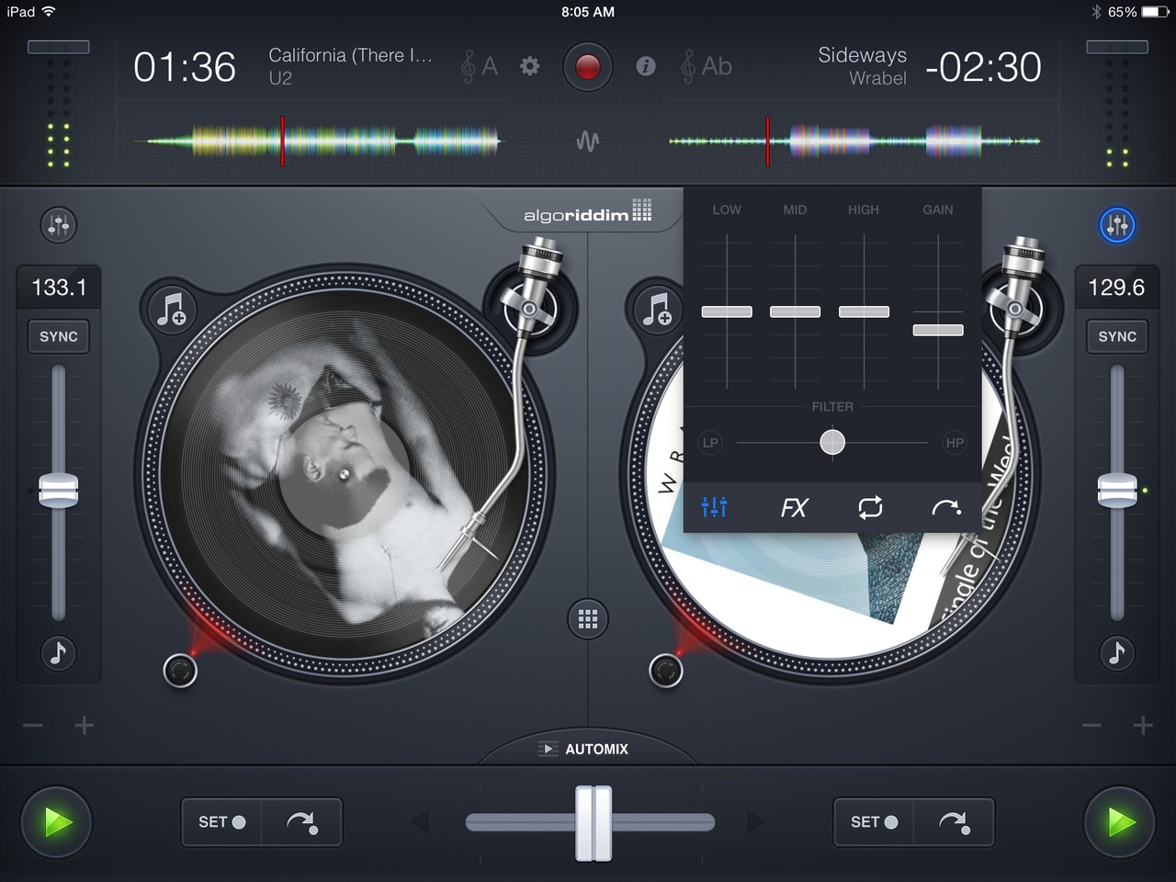
Task: Tap the 01:36 elapsed time
Action: (185, 67)
